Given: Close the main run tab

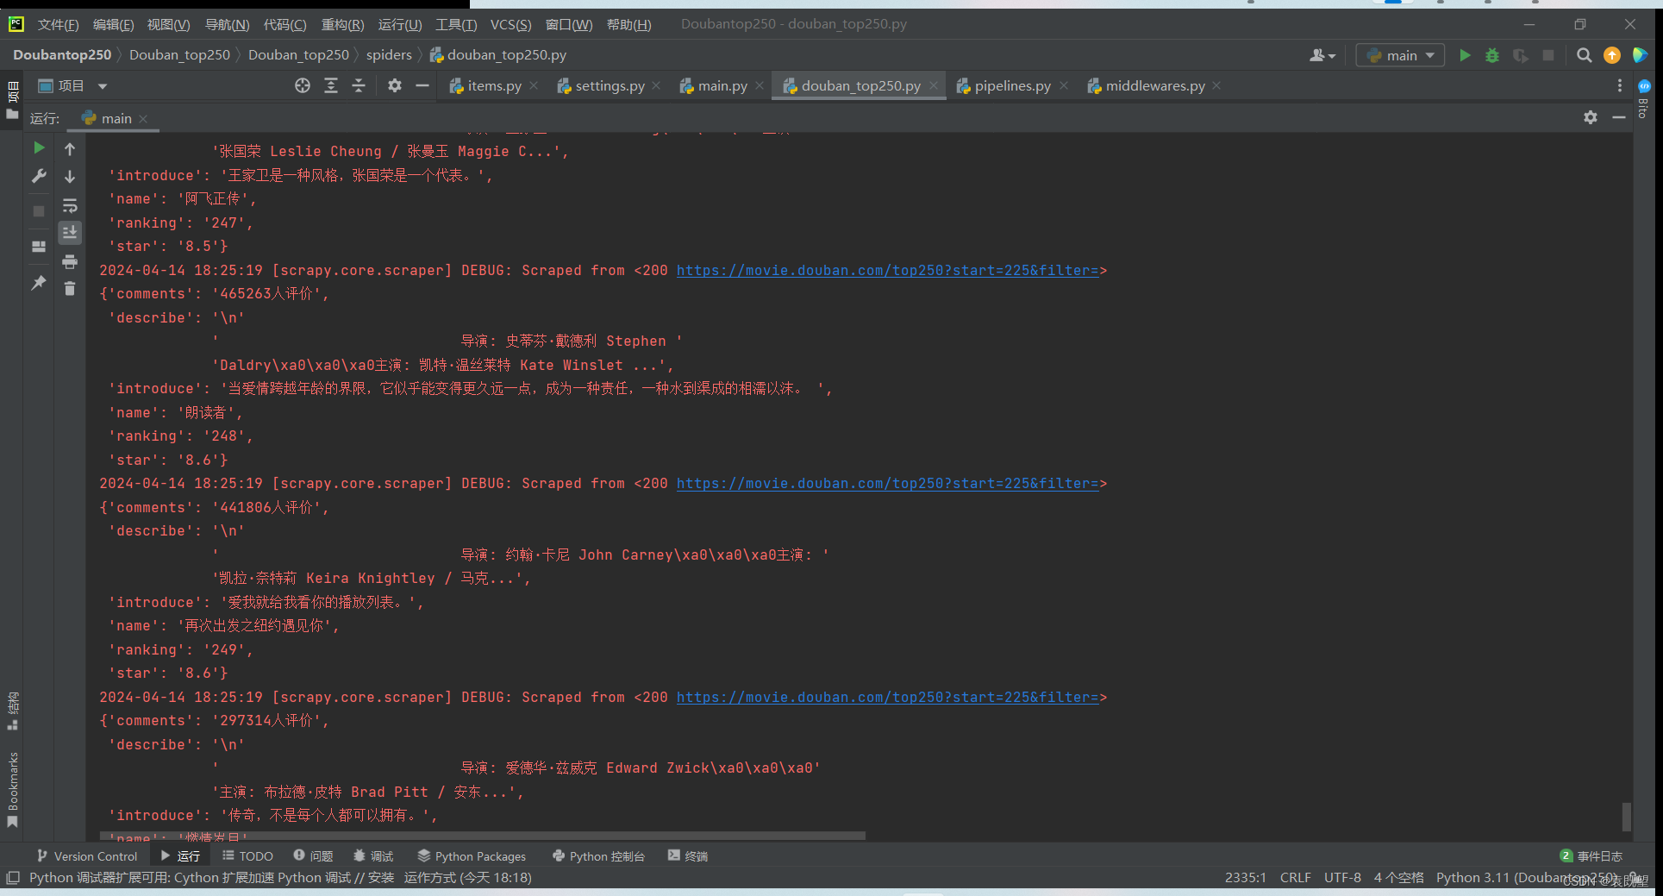Looking at the screenshot, I should pos(144,118).
